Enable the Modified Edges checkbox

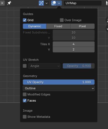25,94
